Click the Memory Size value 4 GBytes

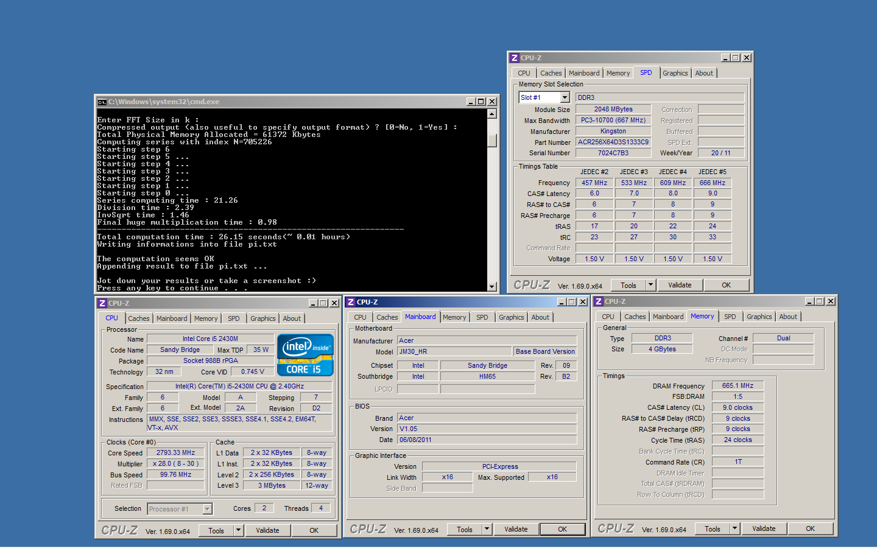[662, 349]
